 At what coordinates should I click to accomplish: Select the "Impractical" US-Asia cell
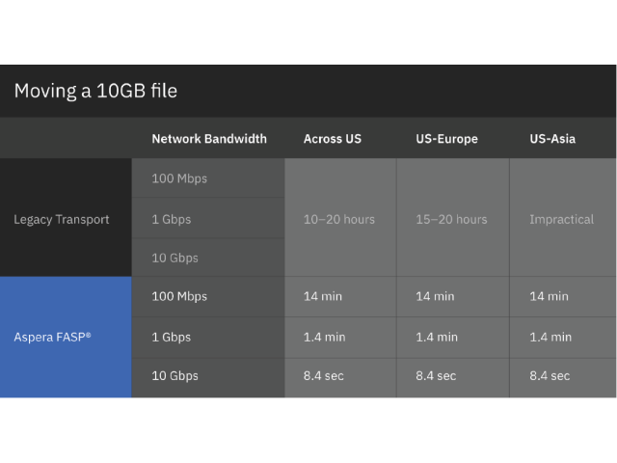[x=561, y=219]
